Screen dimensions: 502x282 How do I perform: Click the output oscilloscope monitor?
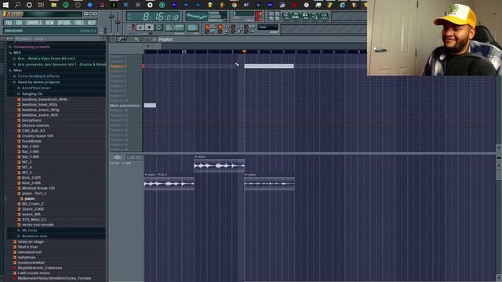(x=197, y=16)
